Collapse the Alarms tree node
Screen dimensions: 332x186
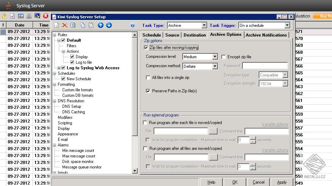pos(54,145)
